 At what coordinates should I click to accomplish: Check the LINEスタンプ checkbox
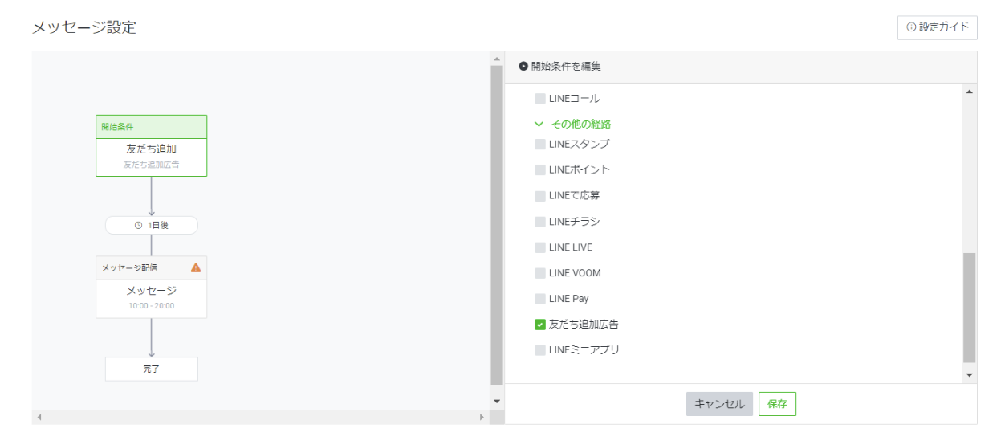click(x=540, y=145)
